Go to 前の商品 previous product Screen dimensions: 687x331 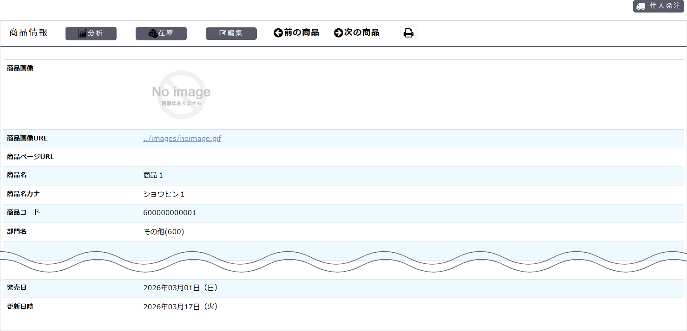click(296, 32)
